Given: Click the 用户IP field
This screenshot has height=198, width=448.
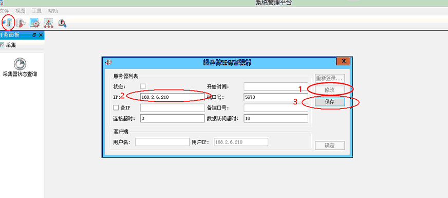Looking at the screenshot, I should point(241,142).
